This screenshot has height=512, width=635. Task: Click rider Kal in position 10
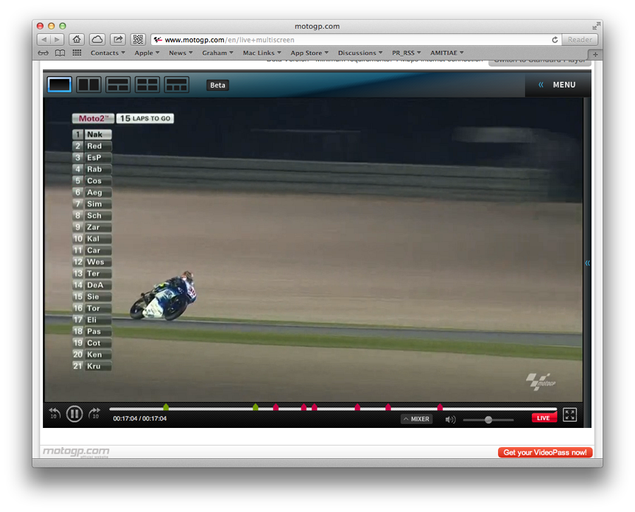(x=92, y=239)
